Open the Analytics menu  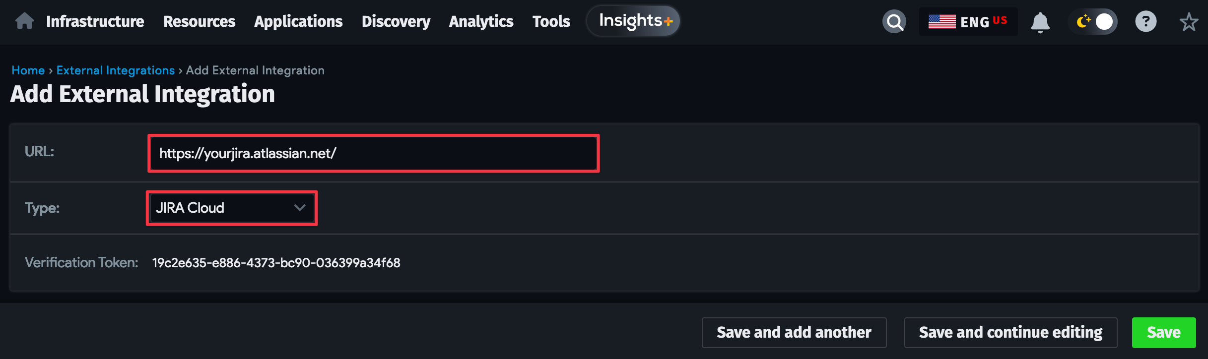click(480, 21)
